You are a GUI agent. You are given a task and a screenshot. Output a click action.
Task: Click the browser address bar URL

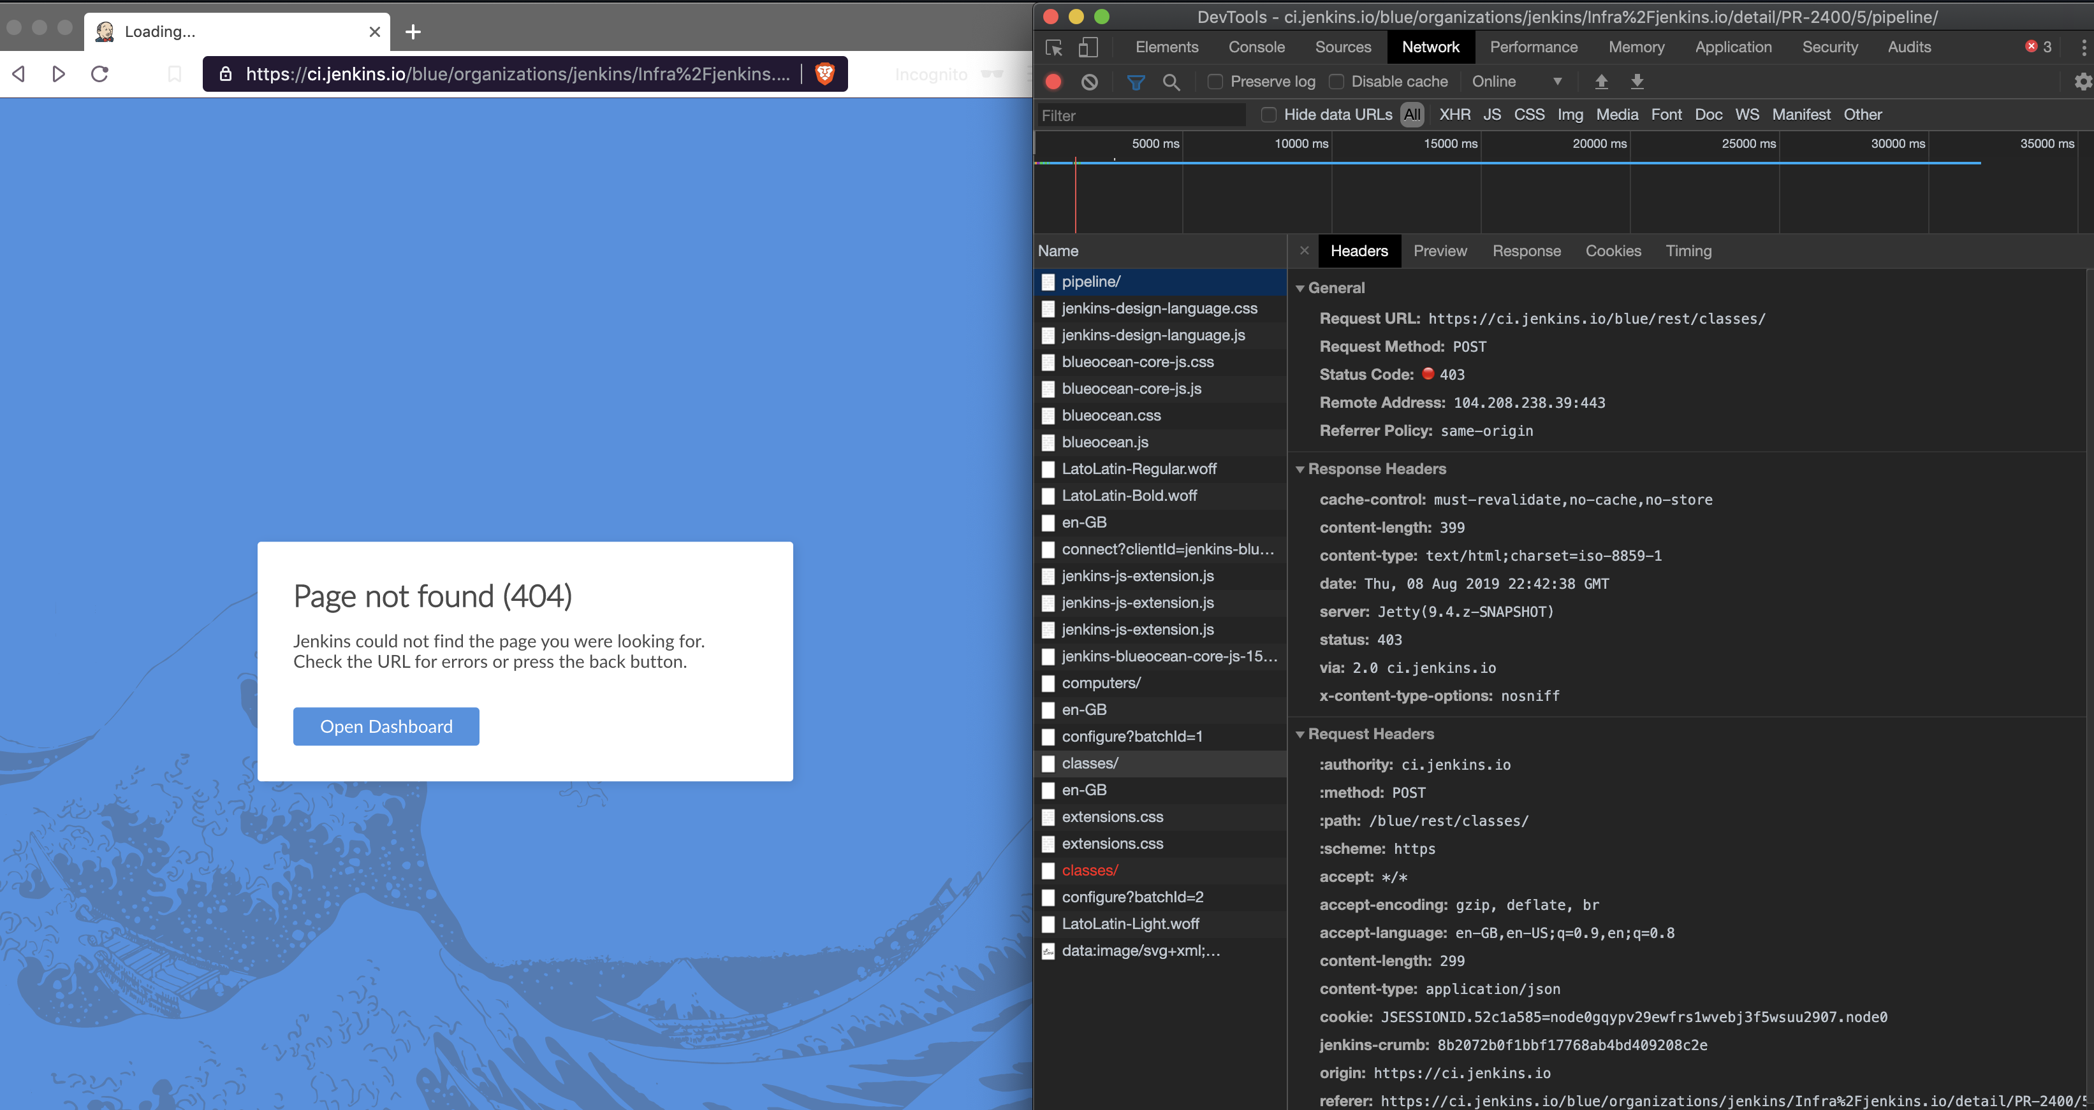(518, 74)
